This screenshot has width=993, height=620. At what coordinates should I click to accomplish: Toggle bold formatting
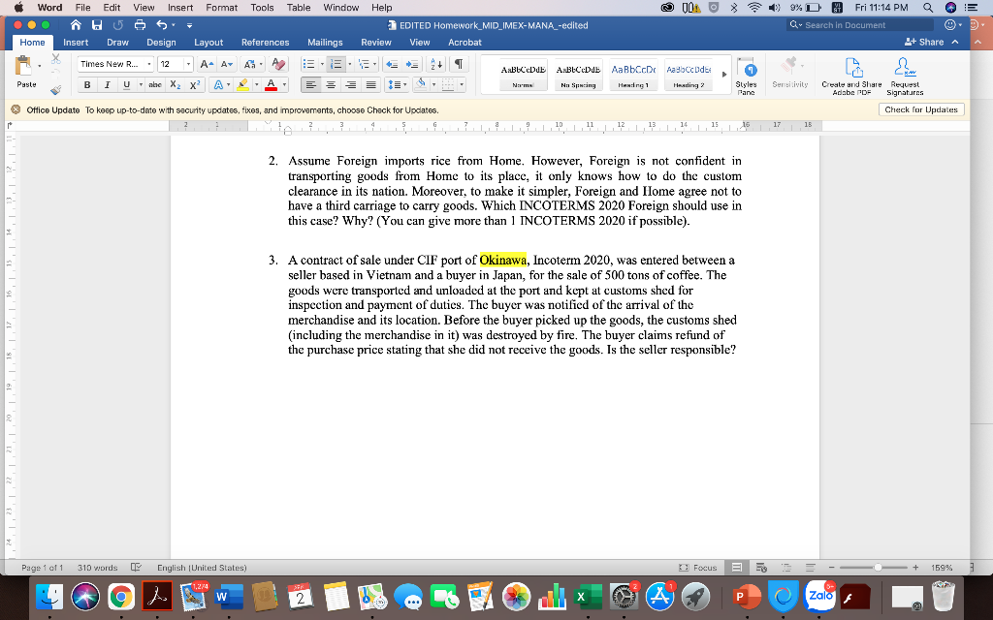[87, 84]
